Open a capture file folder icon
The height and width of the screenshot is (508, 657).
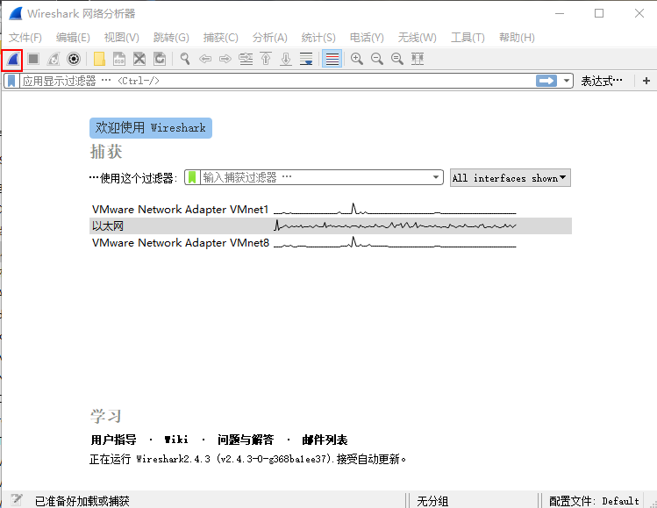(99, 59)
